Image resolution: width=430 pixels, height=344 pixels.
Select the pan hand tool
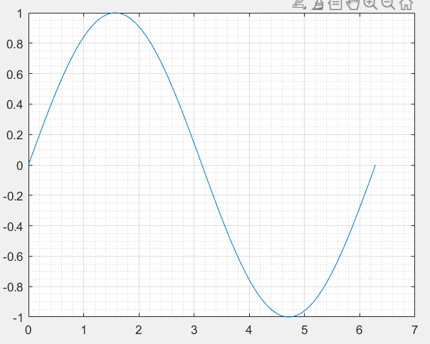tap(352, 5)
